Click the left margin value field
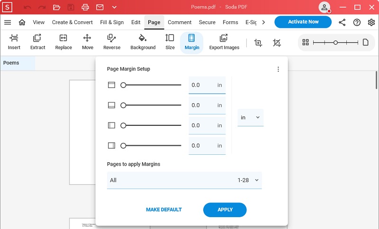 click(207, 126)
